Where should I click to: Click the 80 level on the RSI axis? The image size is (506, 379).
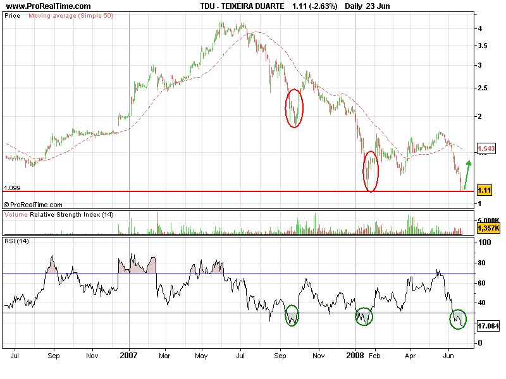(481, 263)
